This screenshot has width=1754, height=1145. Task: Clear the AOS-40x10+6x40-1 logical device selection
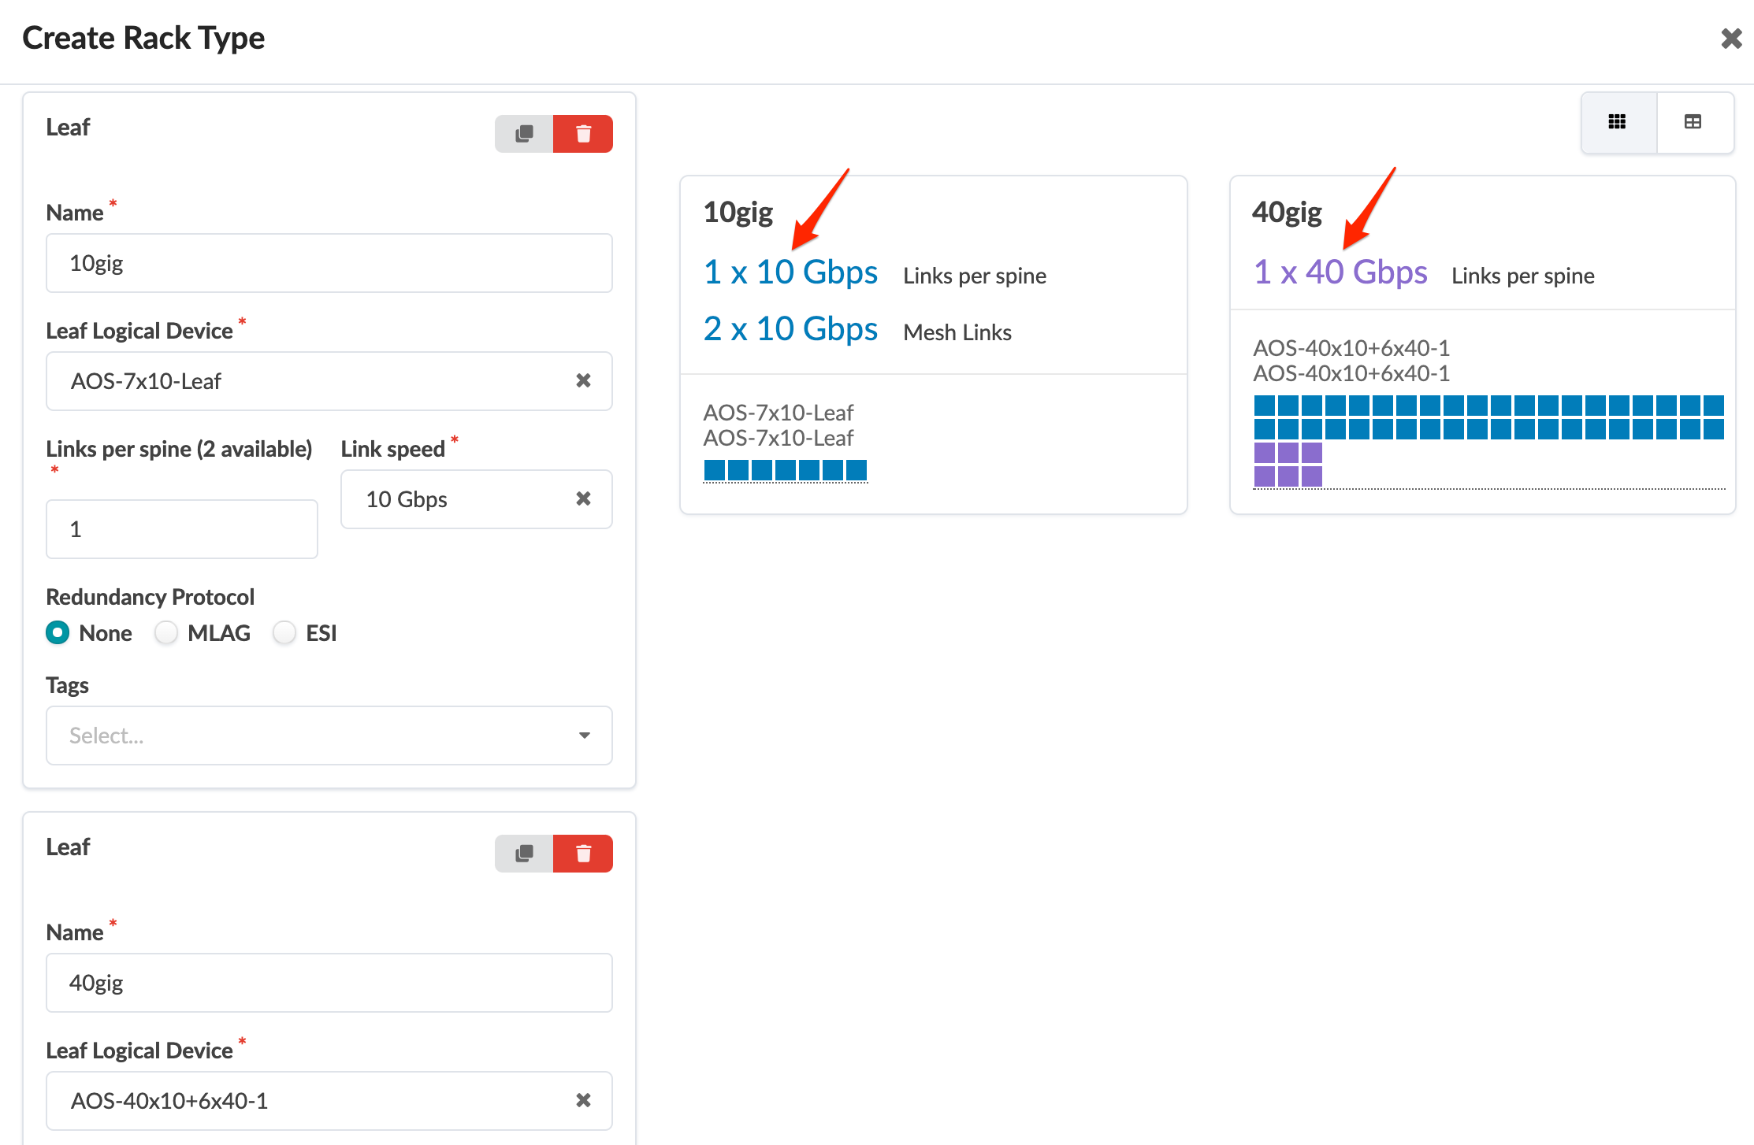pos(583,1101)
